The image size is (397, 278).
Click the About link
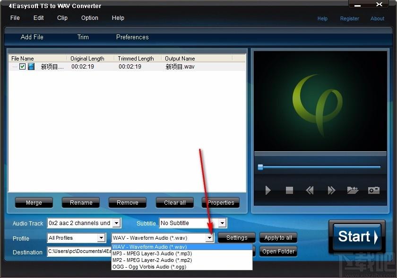[377, 18]
